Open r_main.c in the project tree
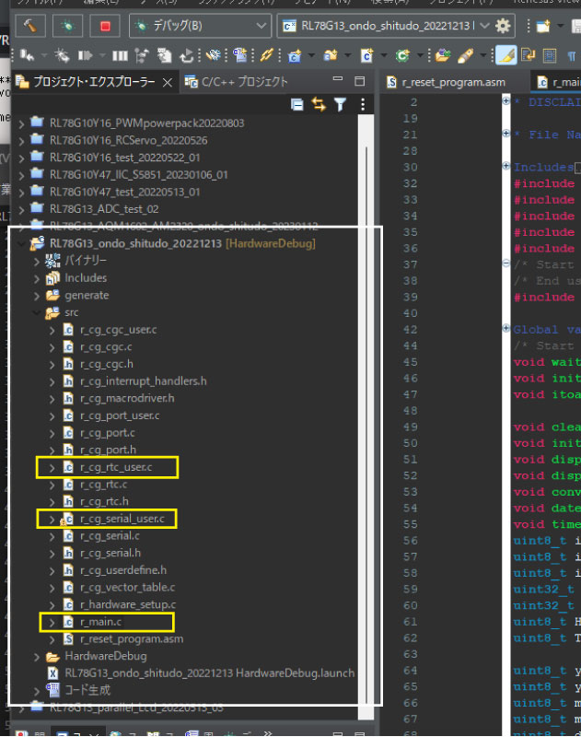Viewport: 581px width, 737px height. tap(100, 622)
